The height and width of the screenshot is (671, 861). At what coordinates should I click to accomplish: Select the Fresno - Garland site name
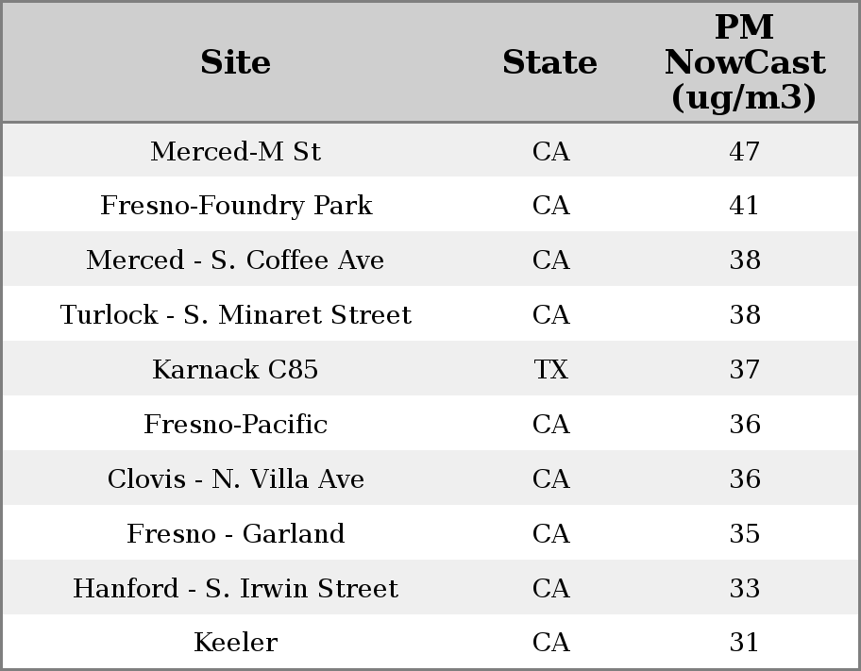point(235,534)
